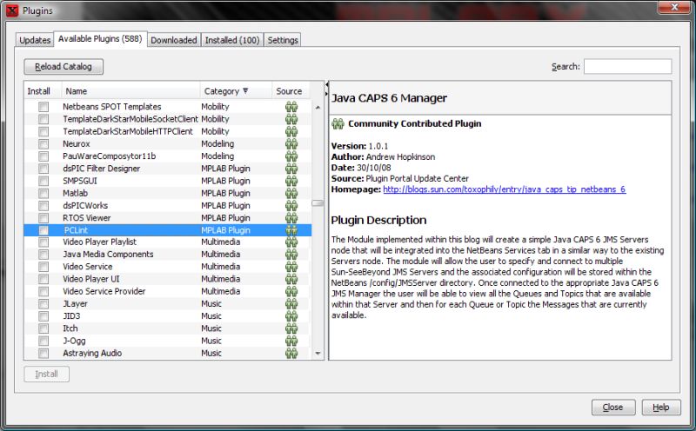This screenshot has height=431, width=696.
Task: Click source icon in Itch row
Action: (291, 328)
